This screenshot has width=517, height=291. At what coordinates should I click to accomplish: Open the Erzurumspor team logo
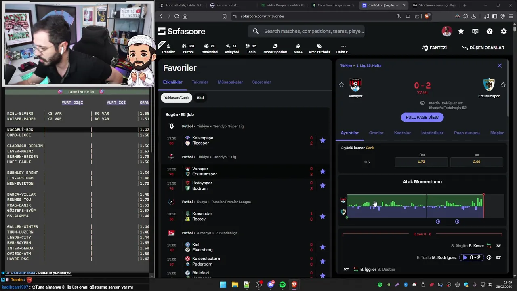point(489,85)
